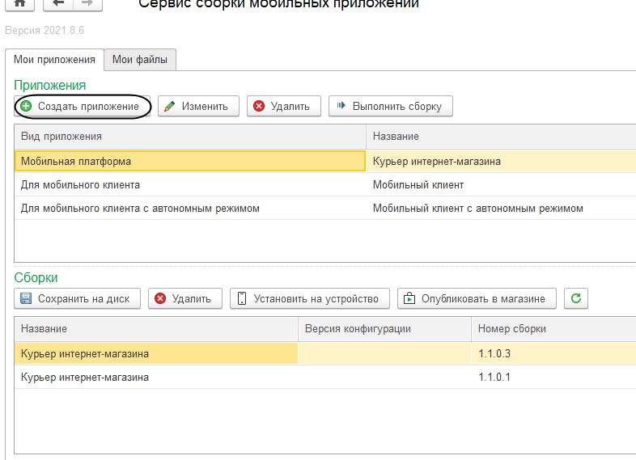Click the red cross icon in Сборки toolbar
Viewport: 636px width, 460px height.
[160, 298]
